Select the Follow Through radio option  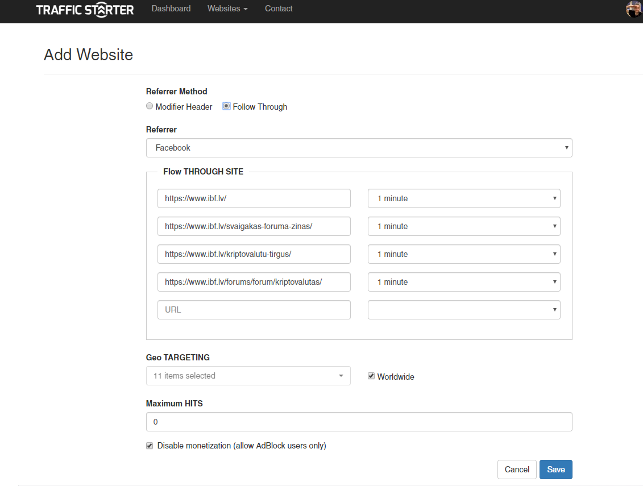click(226, 106)
